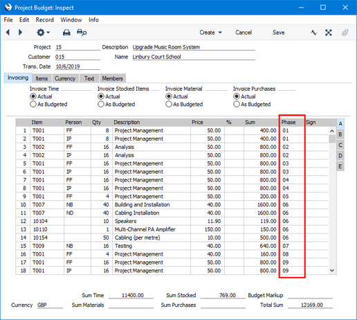Open the Record menu

pyautogui.click(x=44, y=20)
